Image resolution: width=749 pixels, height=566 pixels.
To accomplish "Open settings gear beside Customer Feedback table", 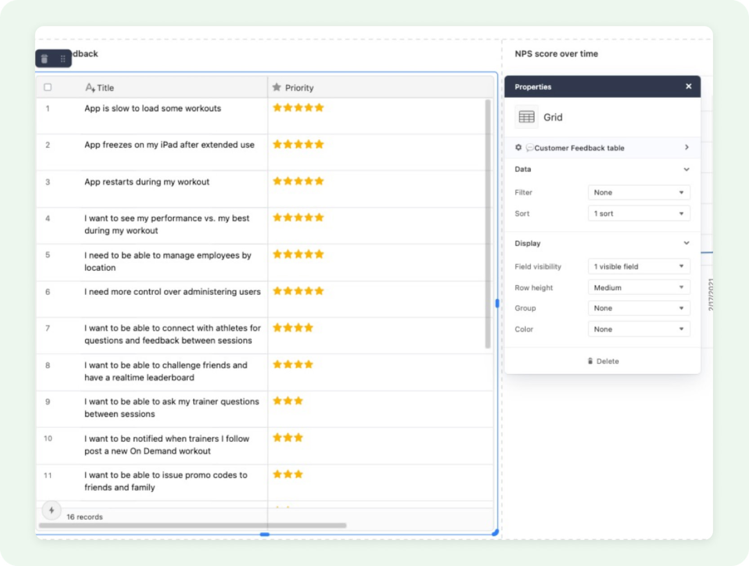I will click(519, 148).
